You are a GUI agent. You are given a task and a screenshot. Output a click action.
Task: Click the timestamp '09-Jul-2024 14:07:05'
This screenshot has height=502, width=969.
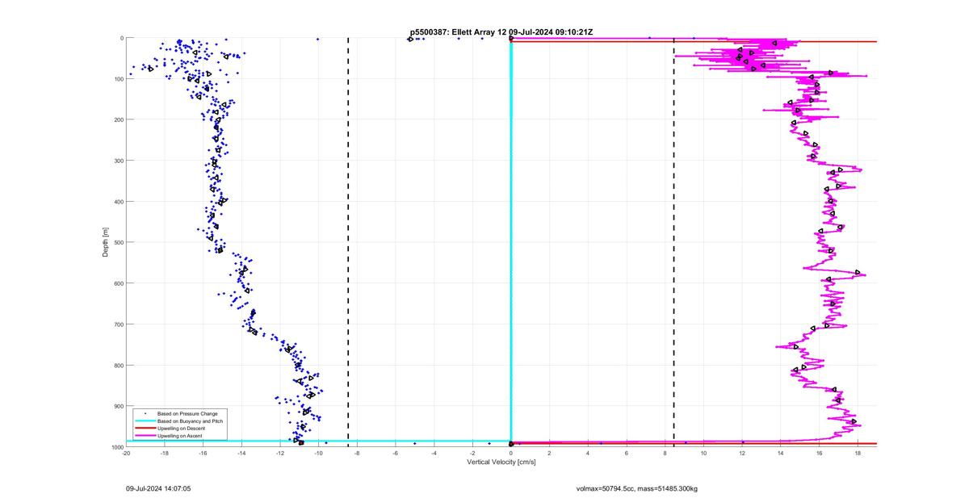tap(158, 488)
